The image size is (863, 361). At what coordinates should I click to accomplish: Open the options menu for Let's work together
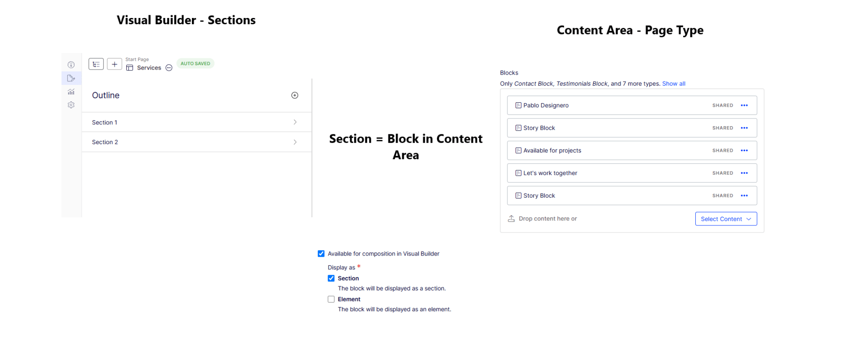(744, 173)
